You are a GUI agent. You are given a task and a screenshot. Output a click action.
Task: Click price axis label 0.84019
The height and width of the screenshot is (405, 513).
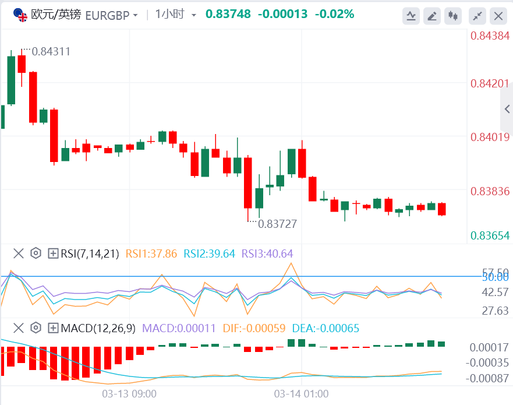tap(490, 137)
